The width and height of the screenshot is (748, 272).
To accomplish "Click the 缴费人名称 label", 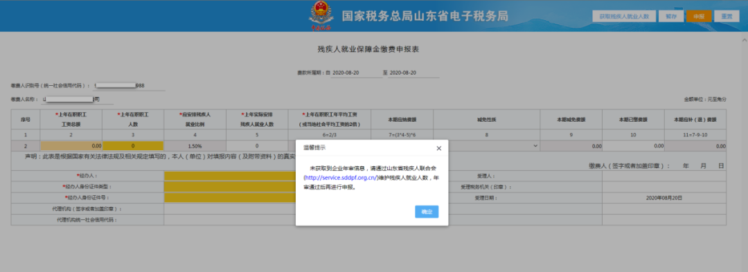I will pos(26,100).
